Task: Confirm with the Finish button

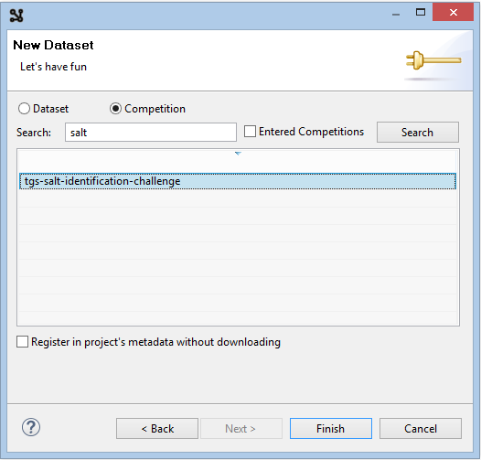Action: (x=331, y=428)
